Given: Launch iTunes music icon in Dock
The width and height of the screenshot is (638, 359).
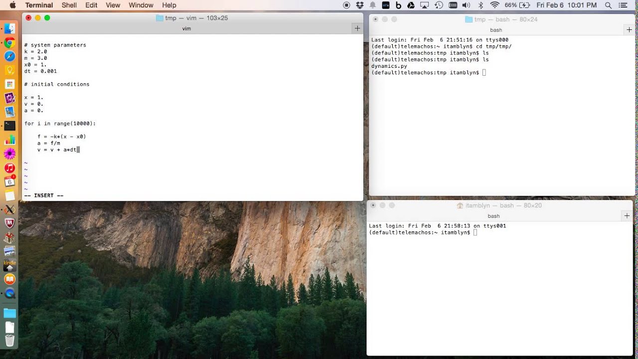Looking at the screenshot, I should tap(9, 168).
